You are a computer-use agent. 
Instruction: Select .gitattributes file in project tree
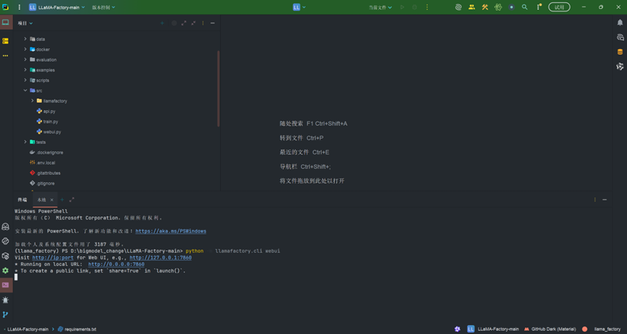click(45, 173)
